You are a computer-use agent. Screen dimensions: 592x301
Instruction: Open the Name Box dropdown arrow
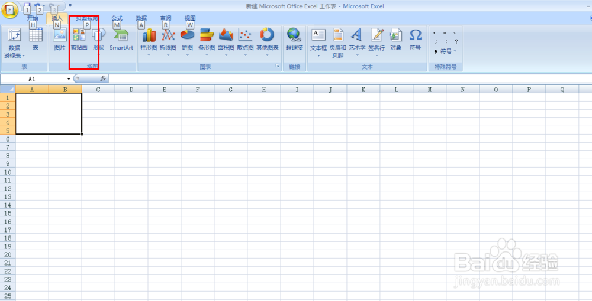[x=69, y=78]
